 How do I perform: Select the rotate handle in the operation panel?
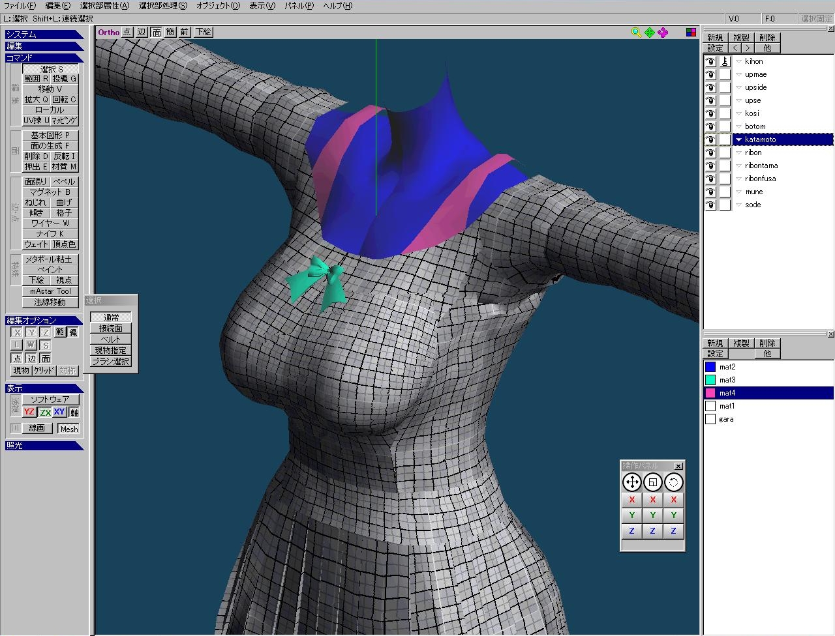[x=673, y=482]
